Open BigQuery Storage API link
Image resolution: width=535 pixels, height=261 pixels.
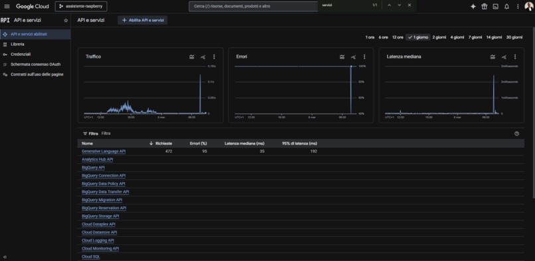100,217
